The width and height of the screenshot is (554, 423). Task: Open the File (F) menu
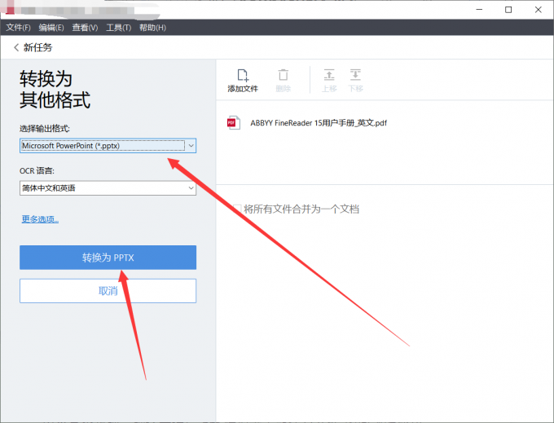click(19, 28)
